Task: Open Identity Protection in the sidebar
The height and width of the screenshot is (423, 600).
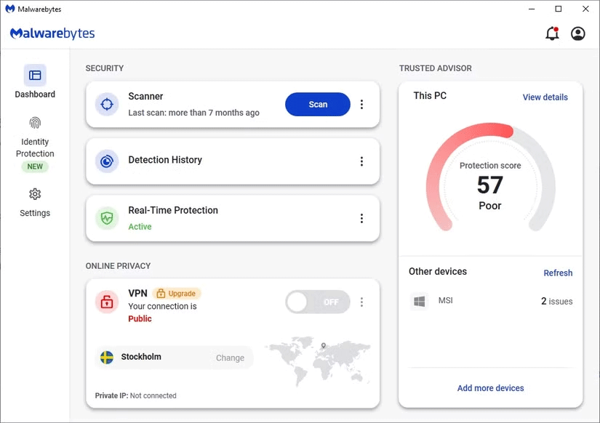Action: (35, 142)
